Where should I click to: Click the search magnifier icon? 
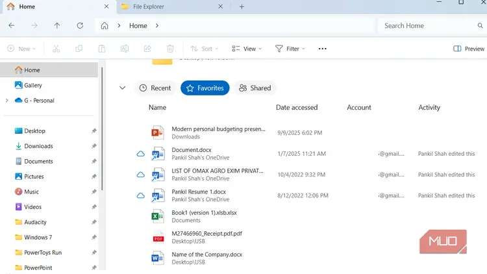(x=480, y=25)
